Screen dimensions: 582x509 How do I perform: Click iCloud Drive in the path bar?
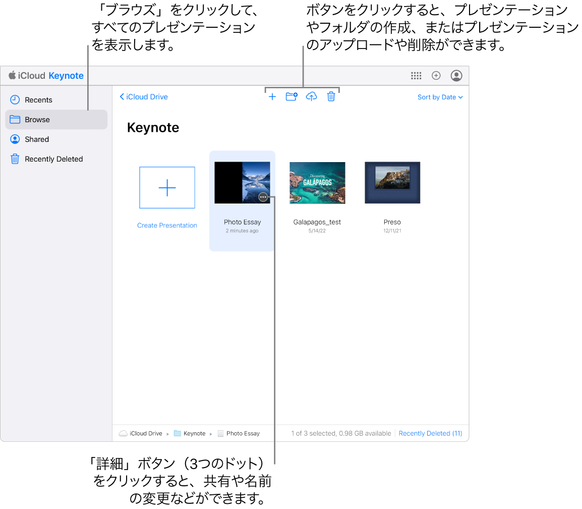click(141, 433)
